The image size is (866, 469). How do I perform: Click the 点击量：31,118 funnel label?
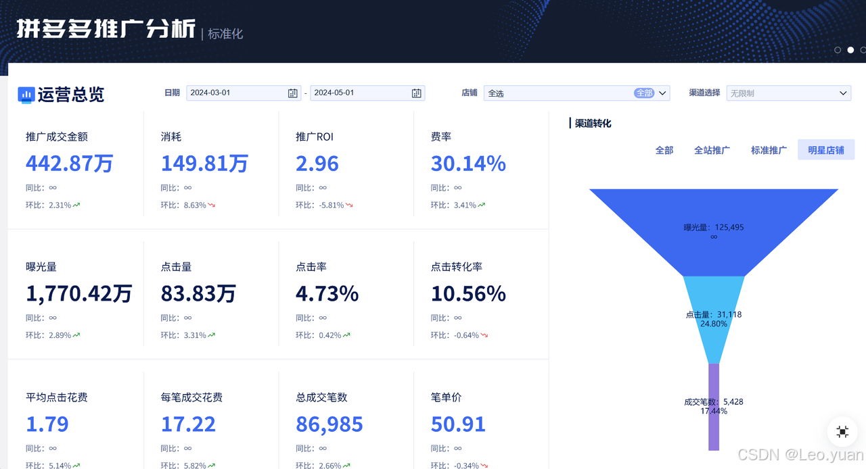714,314
